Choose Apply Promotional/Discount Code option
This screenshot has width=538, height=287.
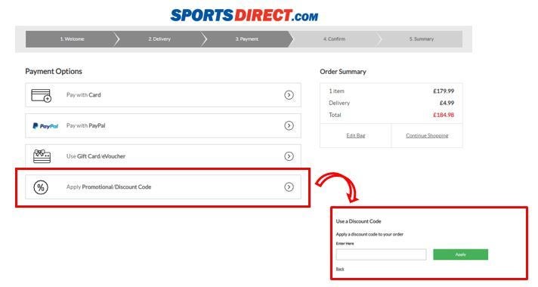click(163, 187)
